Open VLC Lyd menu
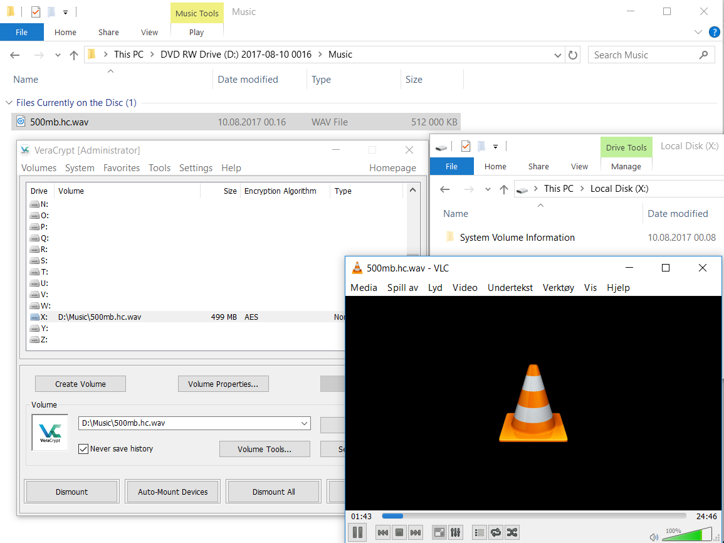The width and height of the screenshot is (724, 543). point(435,288)
